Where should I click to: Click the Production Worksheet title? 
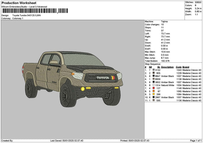point(19,3)
